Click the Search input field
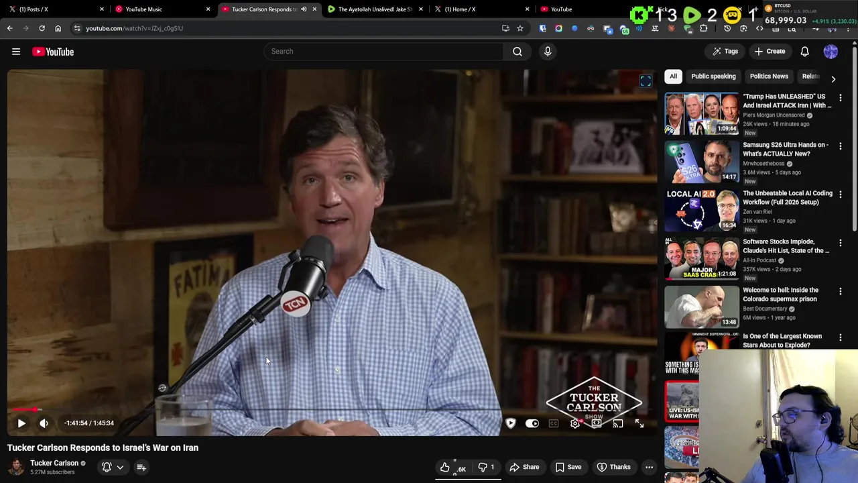This screenshot has width=858, height=483. pos(383,52)
